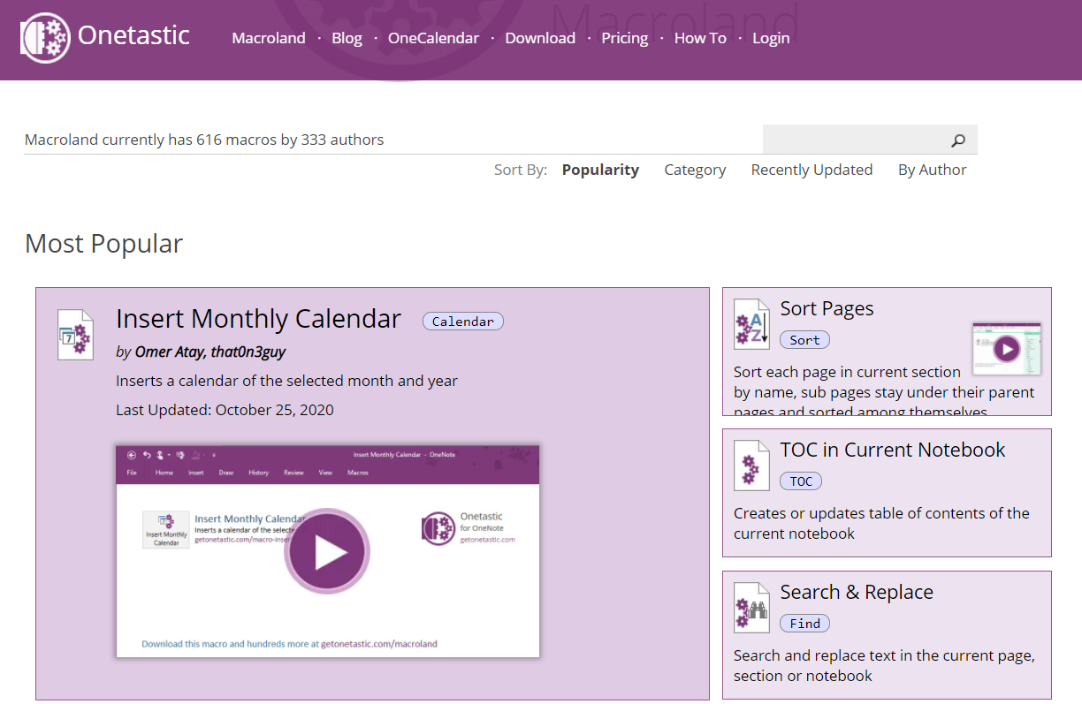
Task: Click the Sort category tag
Action: click(x=804, y=340)
